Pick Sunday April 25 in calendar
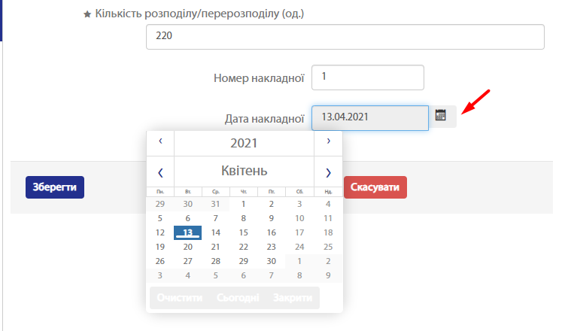The height and width of the screenshot is (331, 562). click(327, 247)
